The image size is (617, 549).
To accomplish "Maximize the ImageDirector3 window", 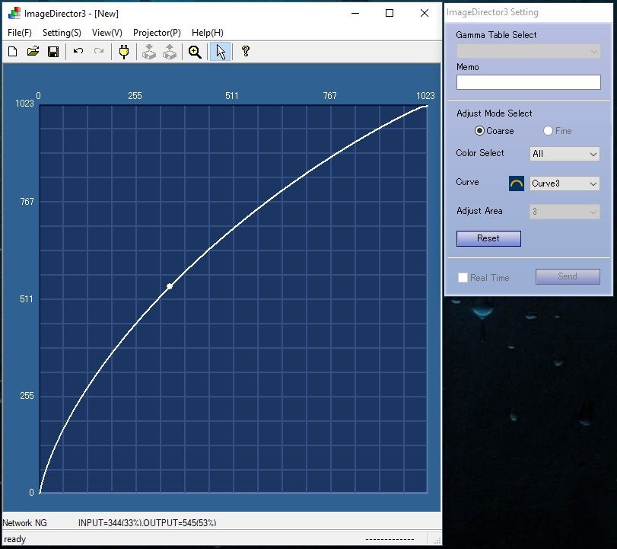I will click(390, 13).
